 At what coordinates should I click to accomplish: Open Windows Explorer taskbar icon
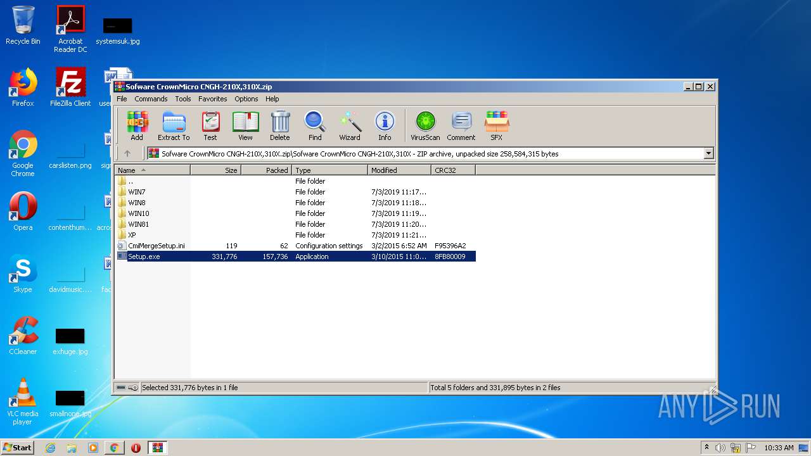click(72, 448)
